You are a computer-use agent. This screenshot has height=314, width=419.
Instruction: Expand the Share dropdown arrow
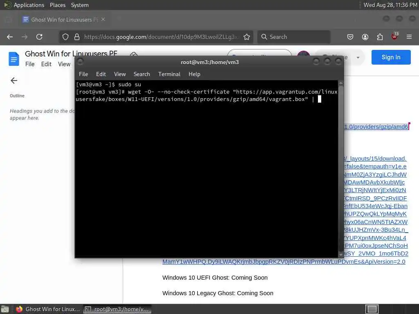coord(358,57)
